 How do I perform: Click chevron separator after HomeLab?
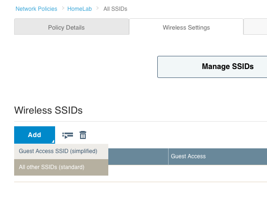pyautogui.click(x=97, y=8)
